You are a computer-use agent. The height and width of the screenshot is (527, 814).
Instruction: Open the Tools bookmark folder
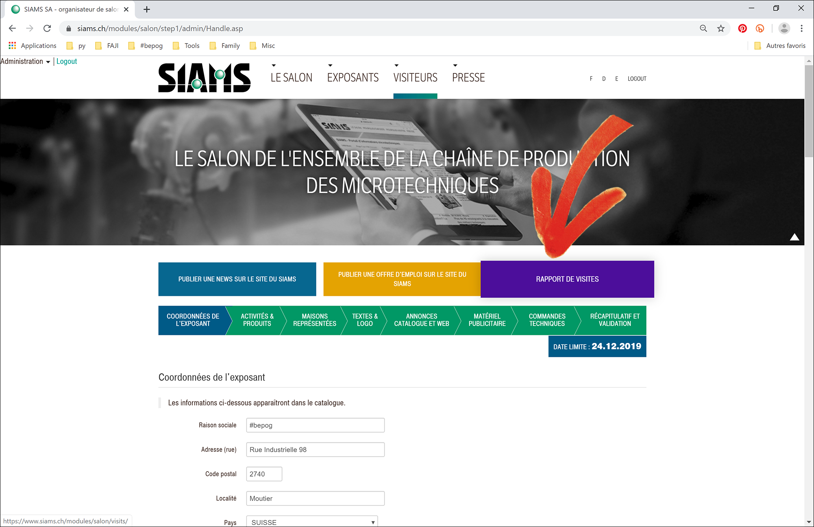tap(186, 46)
